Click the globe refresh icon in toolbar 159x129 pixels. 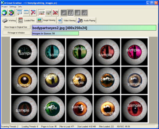(4, 12)
